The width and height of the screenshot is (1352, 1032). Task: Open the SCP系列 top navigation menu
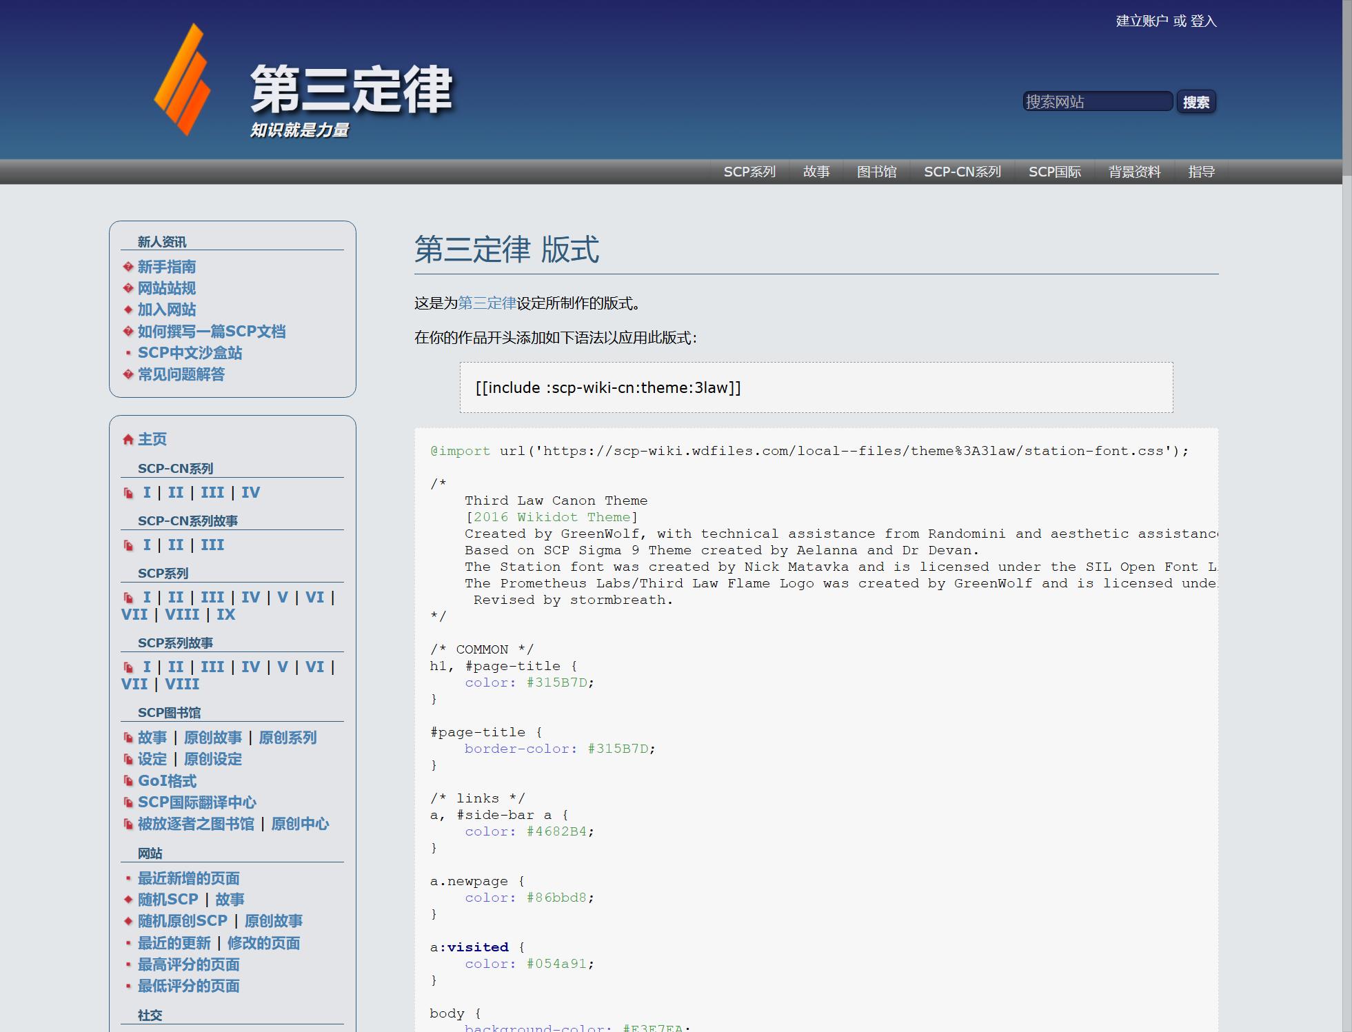749,172
